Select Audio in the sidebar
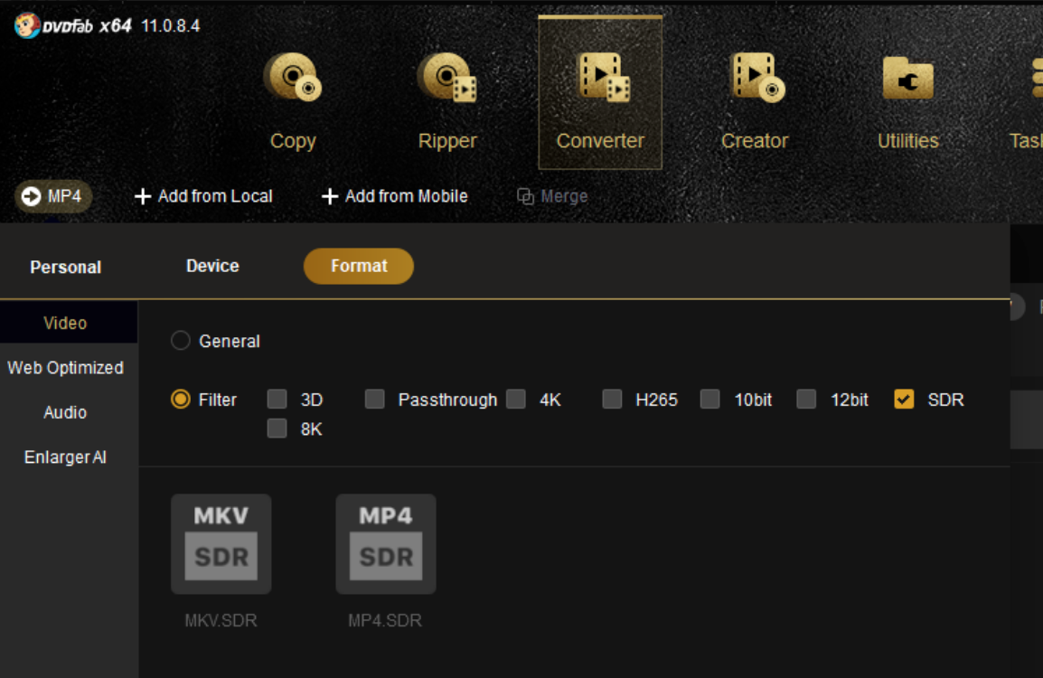1043x678 pixels. [x=65, y=412]
